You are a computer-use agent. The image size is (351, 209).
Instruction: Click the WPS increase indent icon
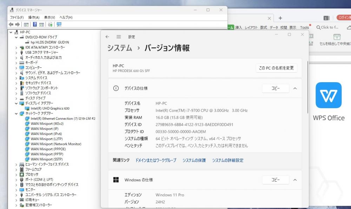[311, 36]
